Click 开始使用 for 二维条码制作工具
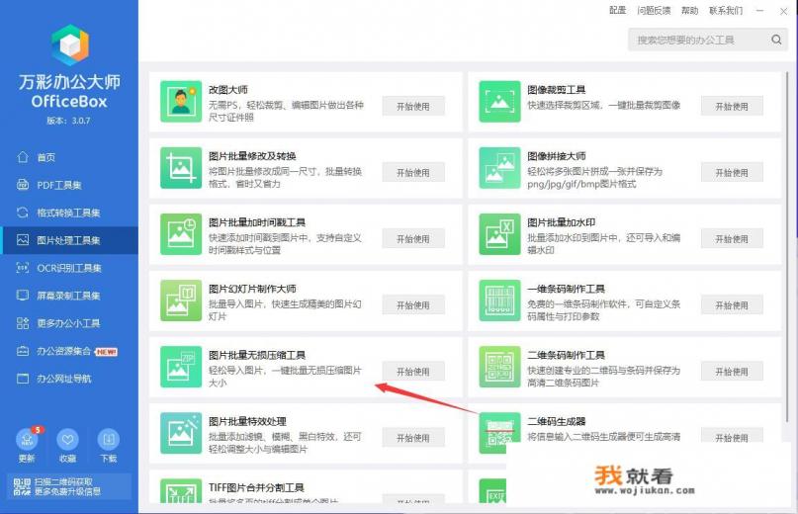The image size is (798, 514). pos(732,372)
